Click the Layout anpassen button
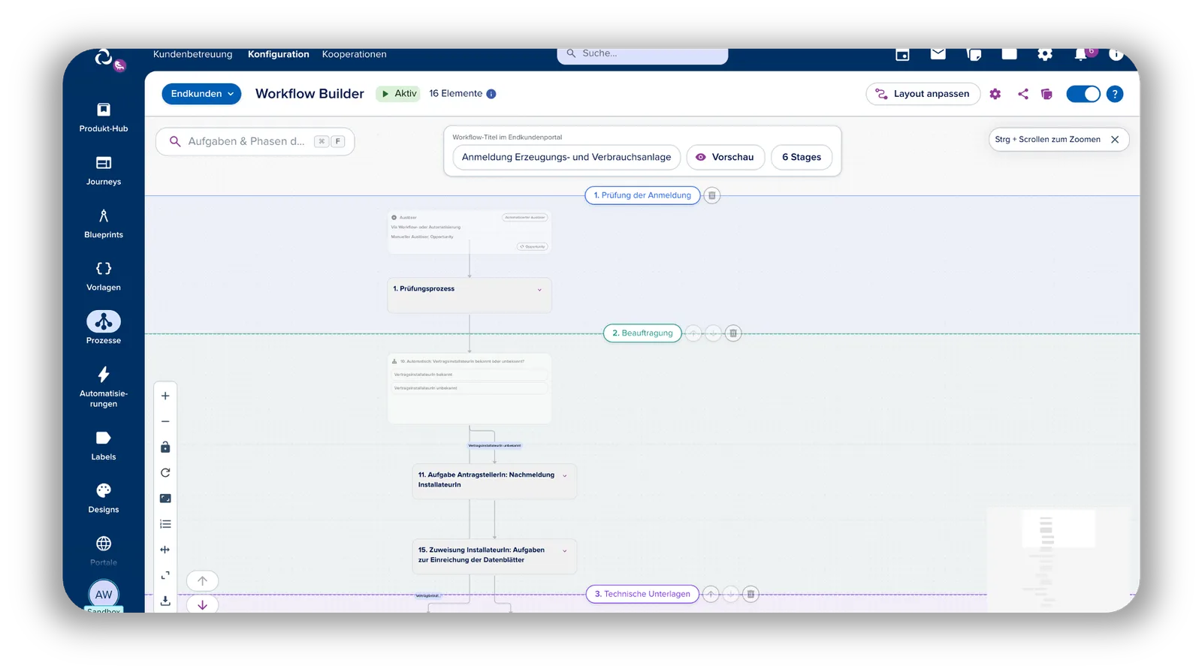This screenshot has width=1202, height=672. 923,94
